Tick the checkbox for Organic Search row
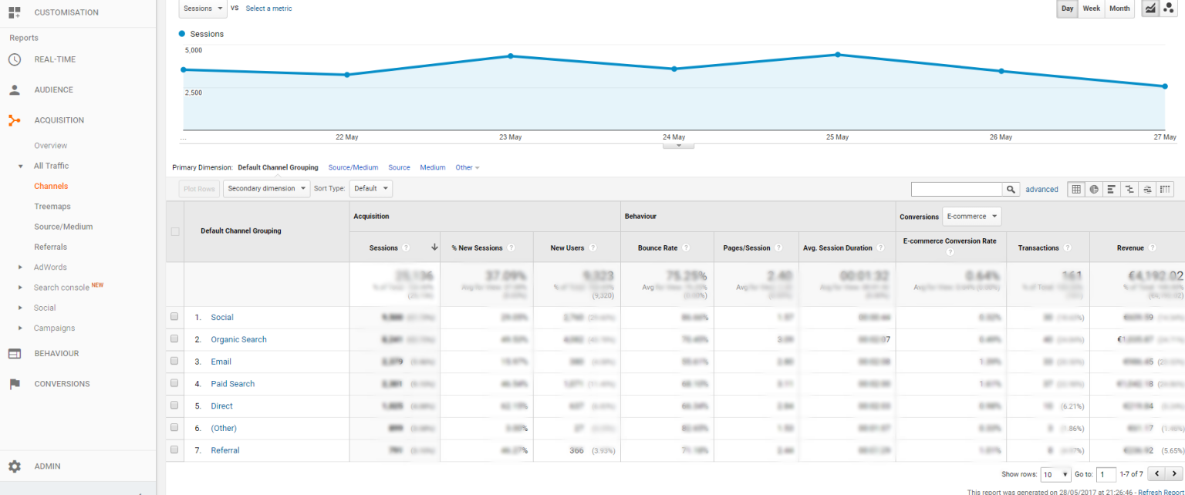Viewport: 1185px width, 495px height. 174,339
